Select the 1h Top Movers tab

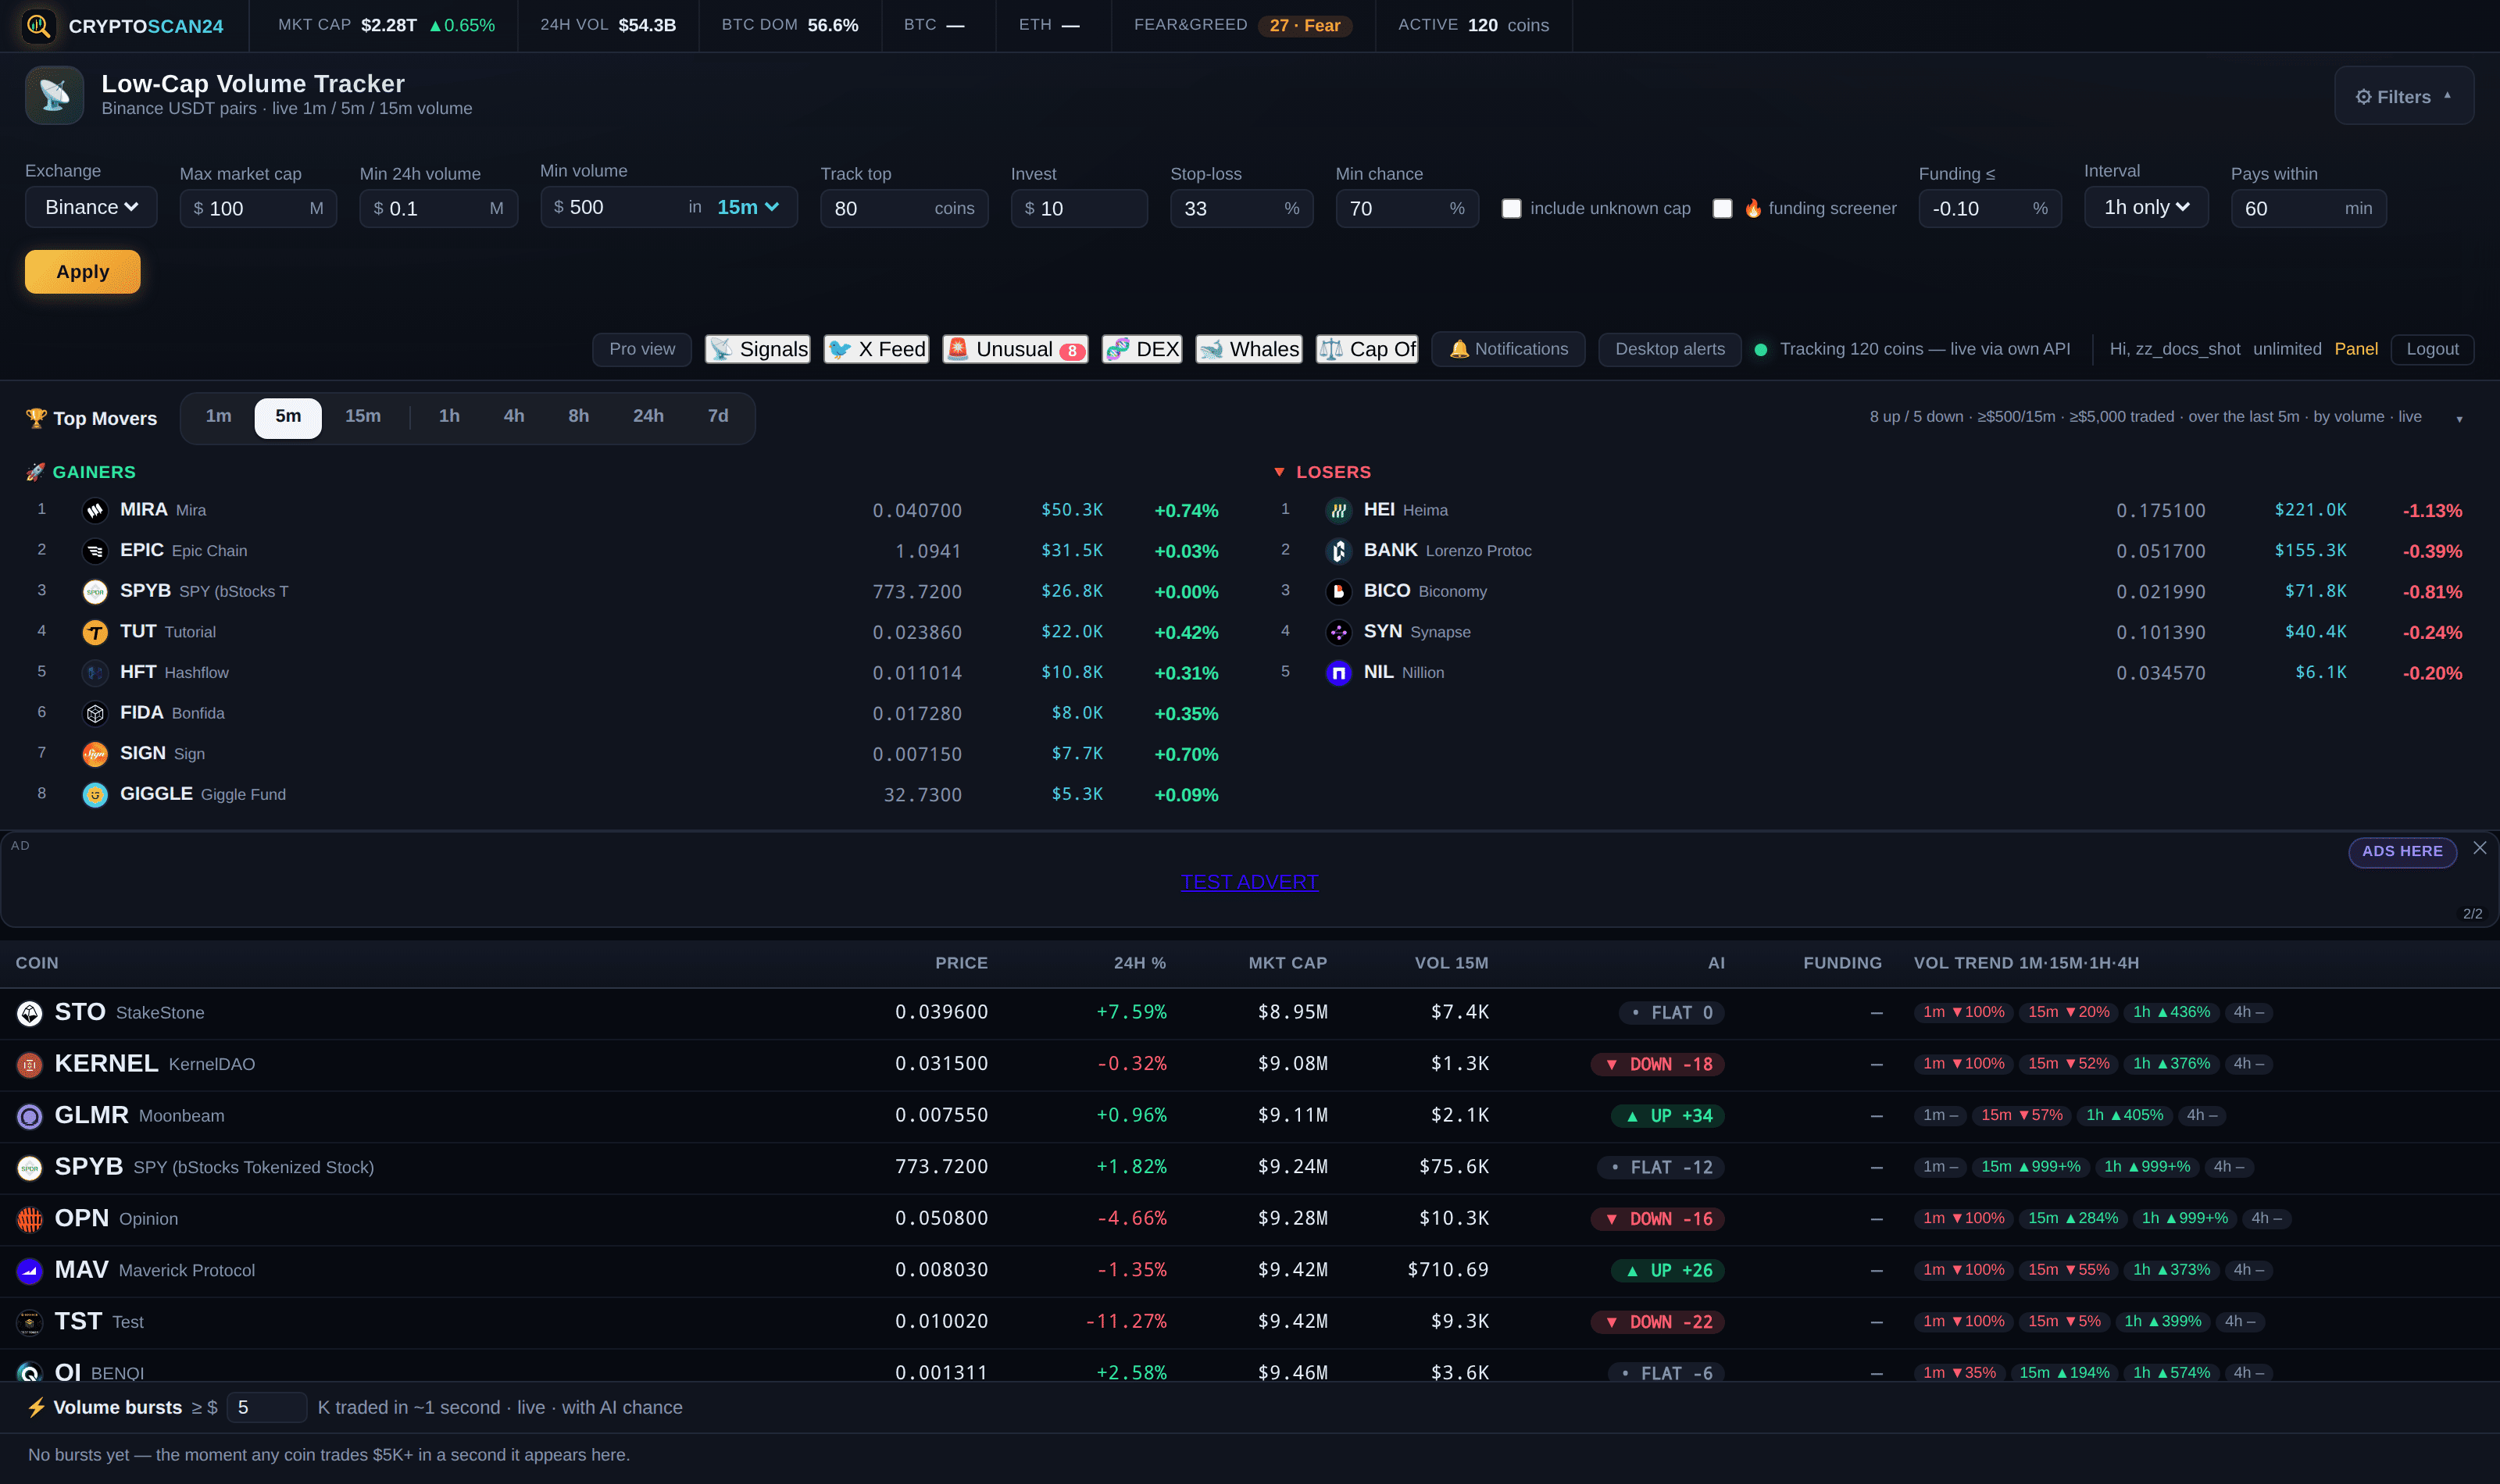[449, 416]
